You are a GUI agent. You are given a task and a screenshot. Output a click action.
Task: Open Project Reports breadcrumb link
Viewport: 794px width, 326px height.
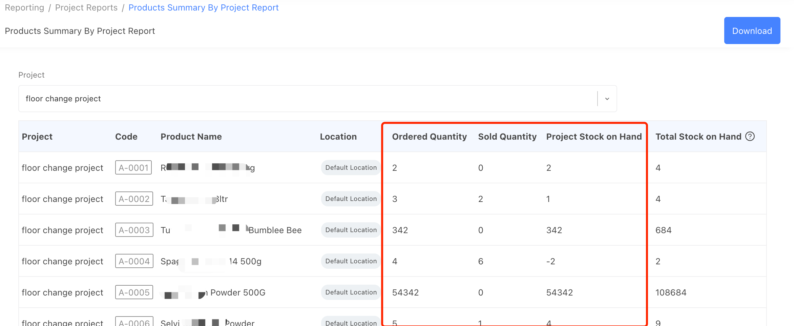coord(86,8)
